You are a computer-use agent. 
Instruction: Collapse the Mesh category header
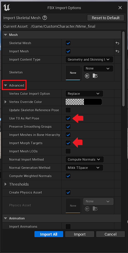[6, 35]
